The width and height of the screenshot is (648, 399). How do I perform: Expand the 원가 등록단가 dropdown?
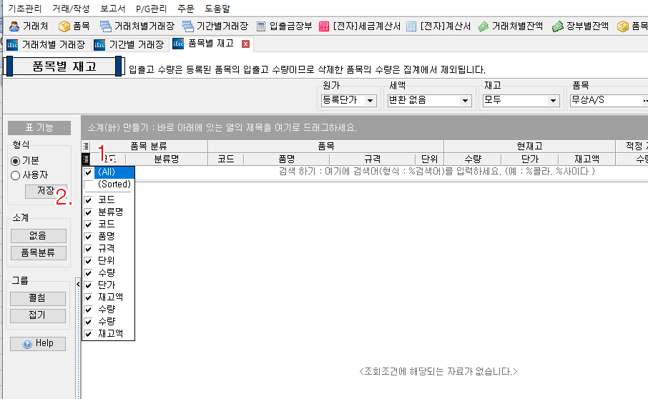click(370, 101)
